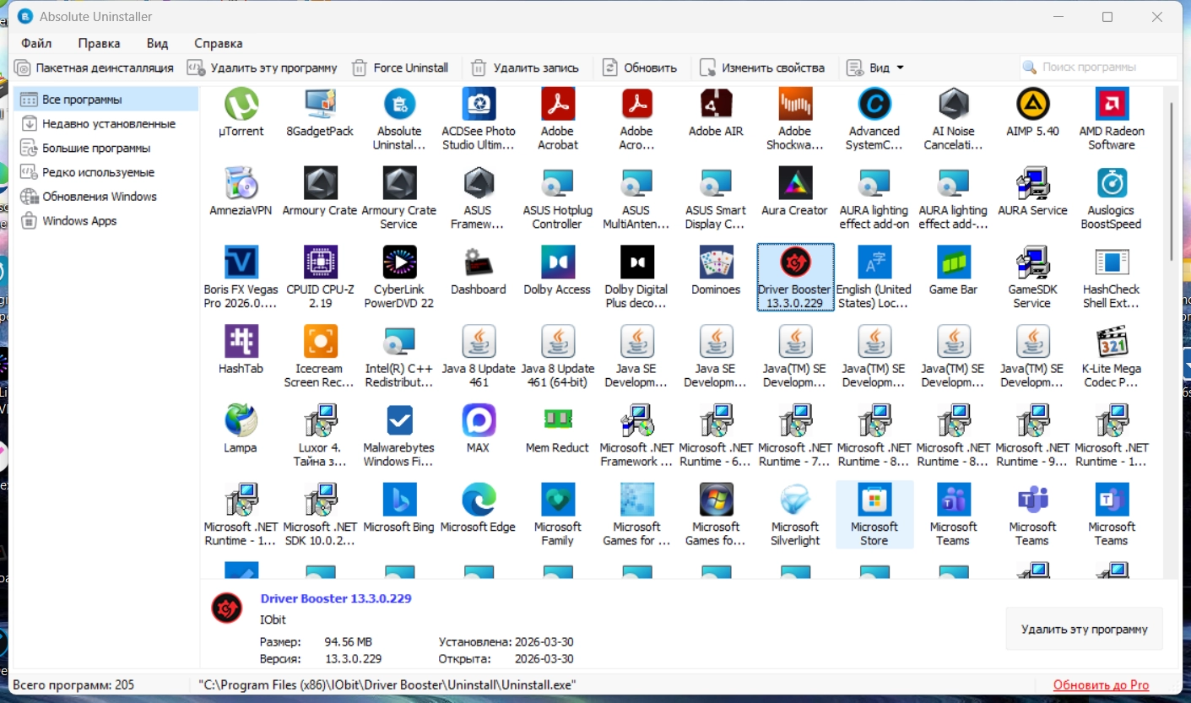Click the K-Lite Mega Codec Pack icon

pos(1112,342)
